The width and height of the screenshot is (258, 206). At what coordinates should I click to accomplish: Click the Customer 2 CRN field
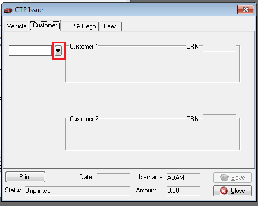(219, 118)
